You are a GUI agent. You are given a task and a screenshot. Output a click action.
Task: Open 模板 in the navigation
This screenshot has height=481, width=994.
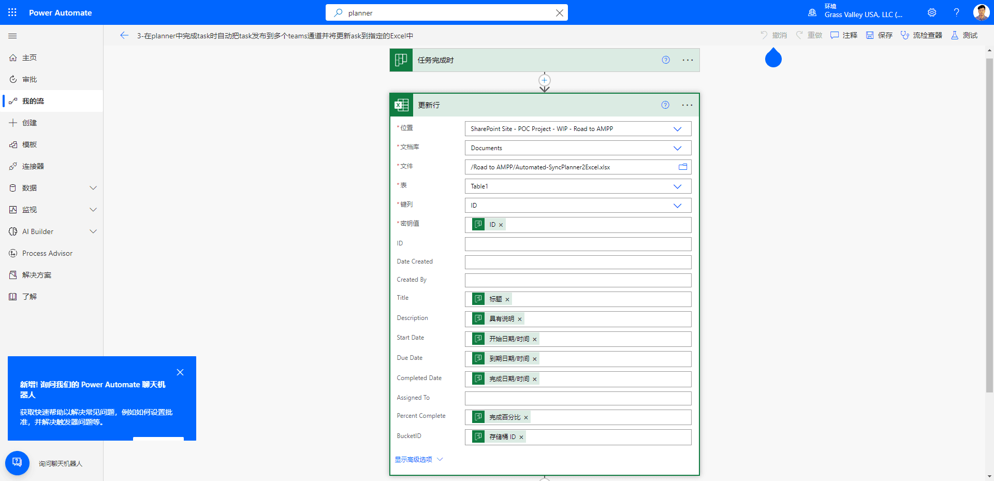pos(30,144)
